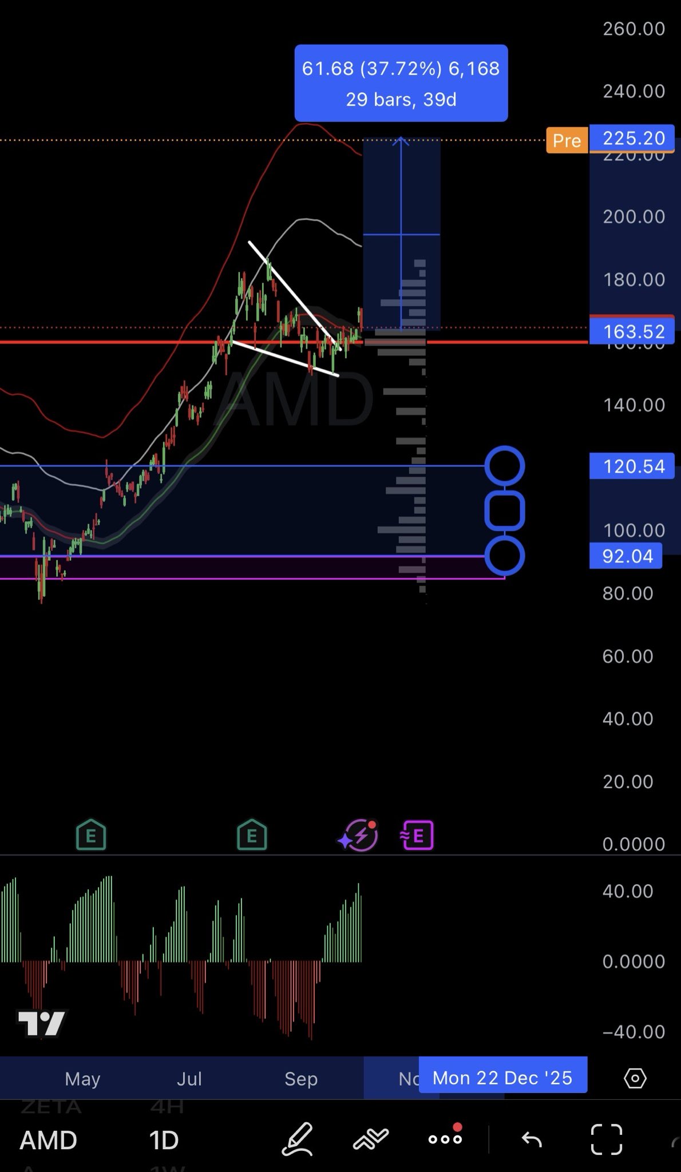Change the 1D timeframe interval
Image resolution: width=681 pixels, height=1172 pixels.
pos(164,1141)
